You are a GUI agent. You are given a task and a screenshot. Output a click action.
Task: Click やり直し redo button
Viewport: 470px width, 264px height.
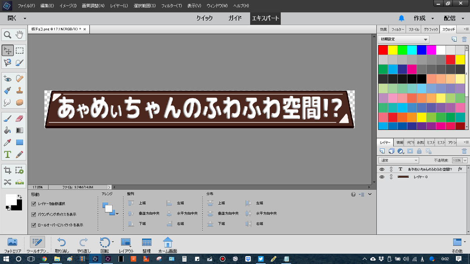[84, 245]
